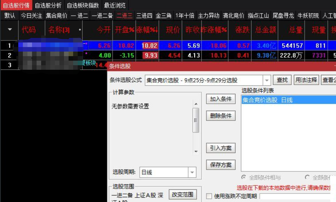336x202 pixels.
Task: Open the 选股周期 日线 dropdown
Action: (192, 172)
